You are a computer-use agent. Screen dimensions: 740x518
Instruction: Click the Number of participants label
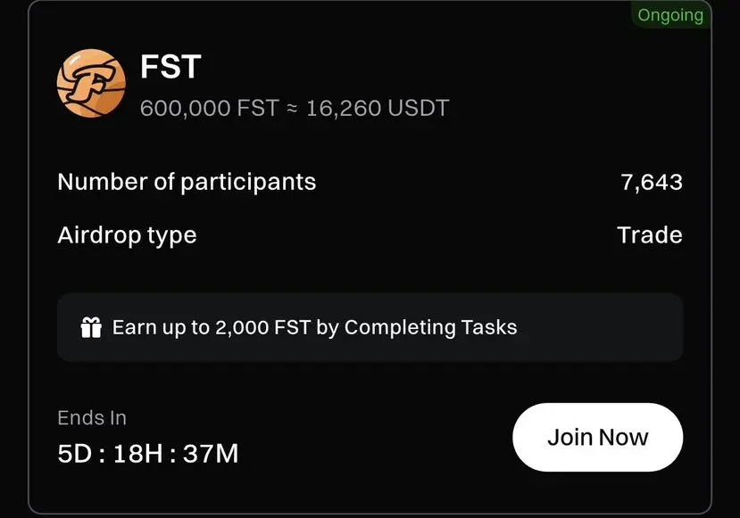187,183
